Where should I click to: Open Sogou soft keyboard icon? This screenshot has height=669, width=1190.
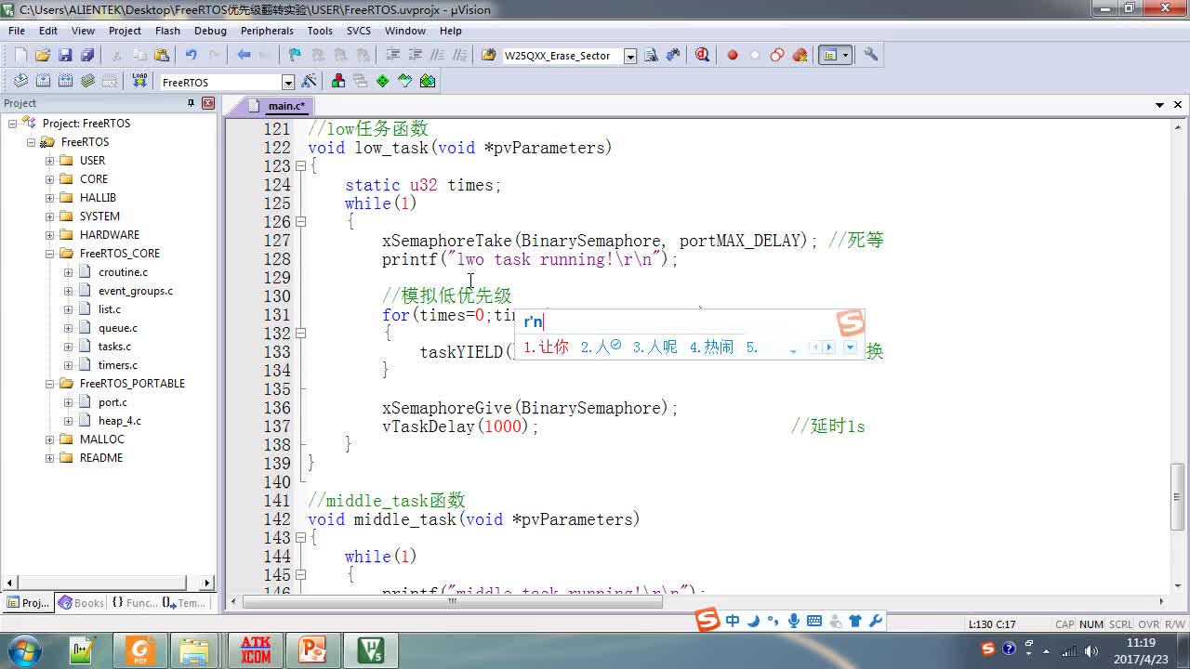[x=814, y=621]
